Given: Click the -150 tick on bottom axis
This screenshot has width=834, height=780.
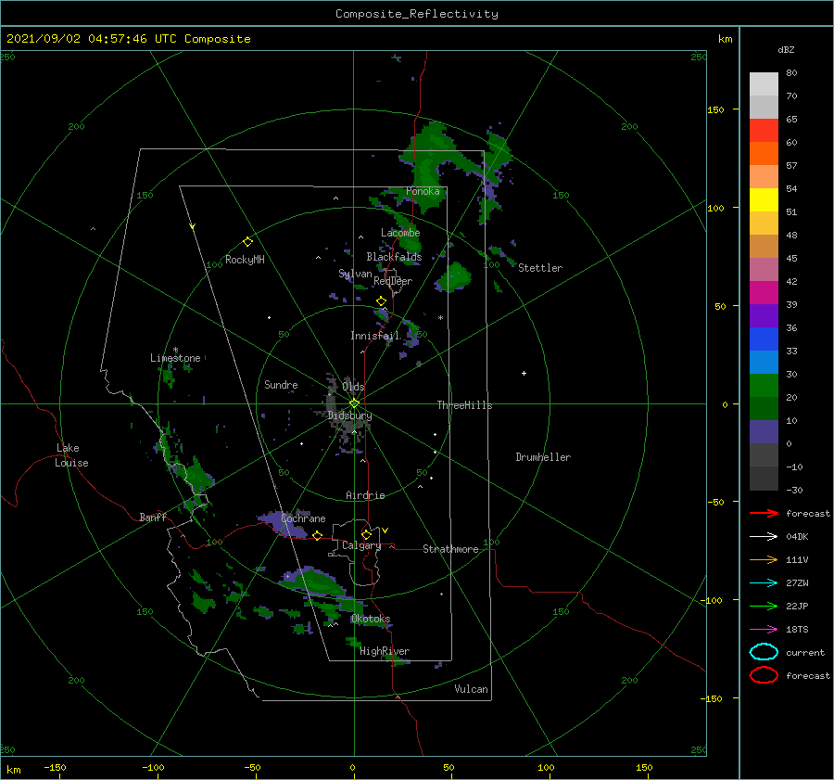Looking at the screenshot, I should point(56,767).
